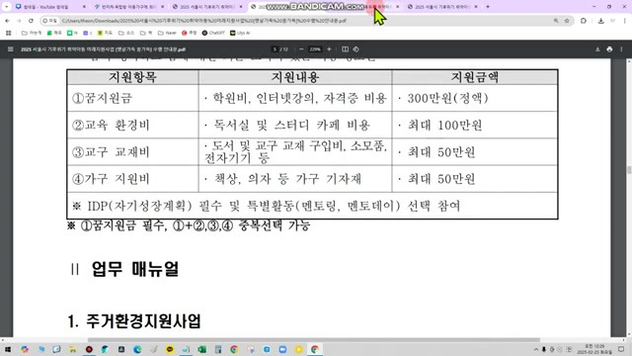632x356 pixels.
Task: Click the 지원항목 table header
Action: coord(132,77)
